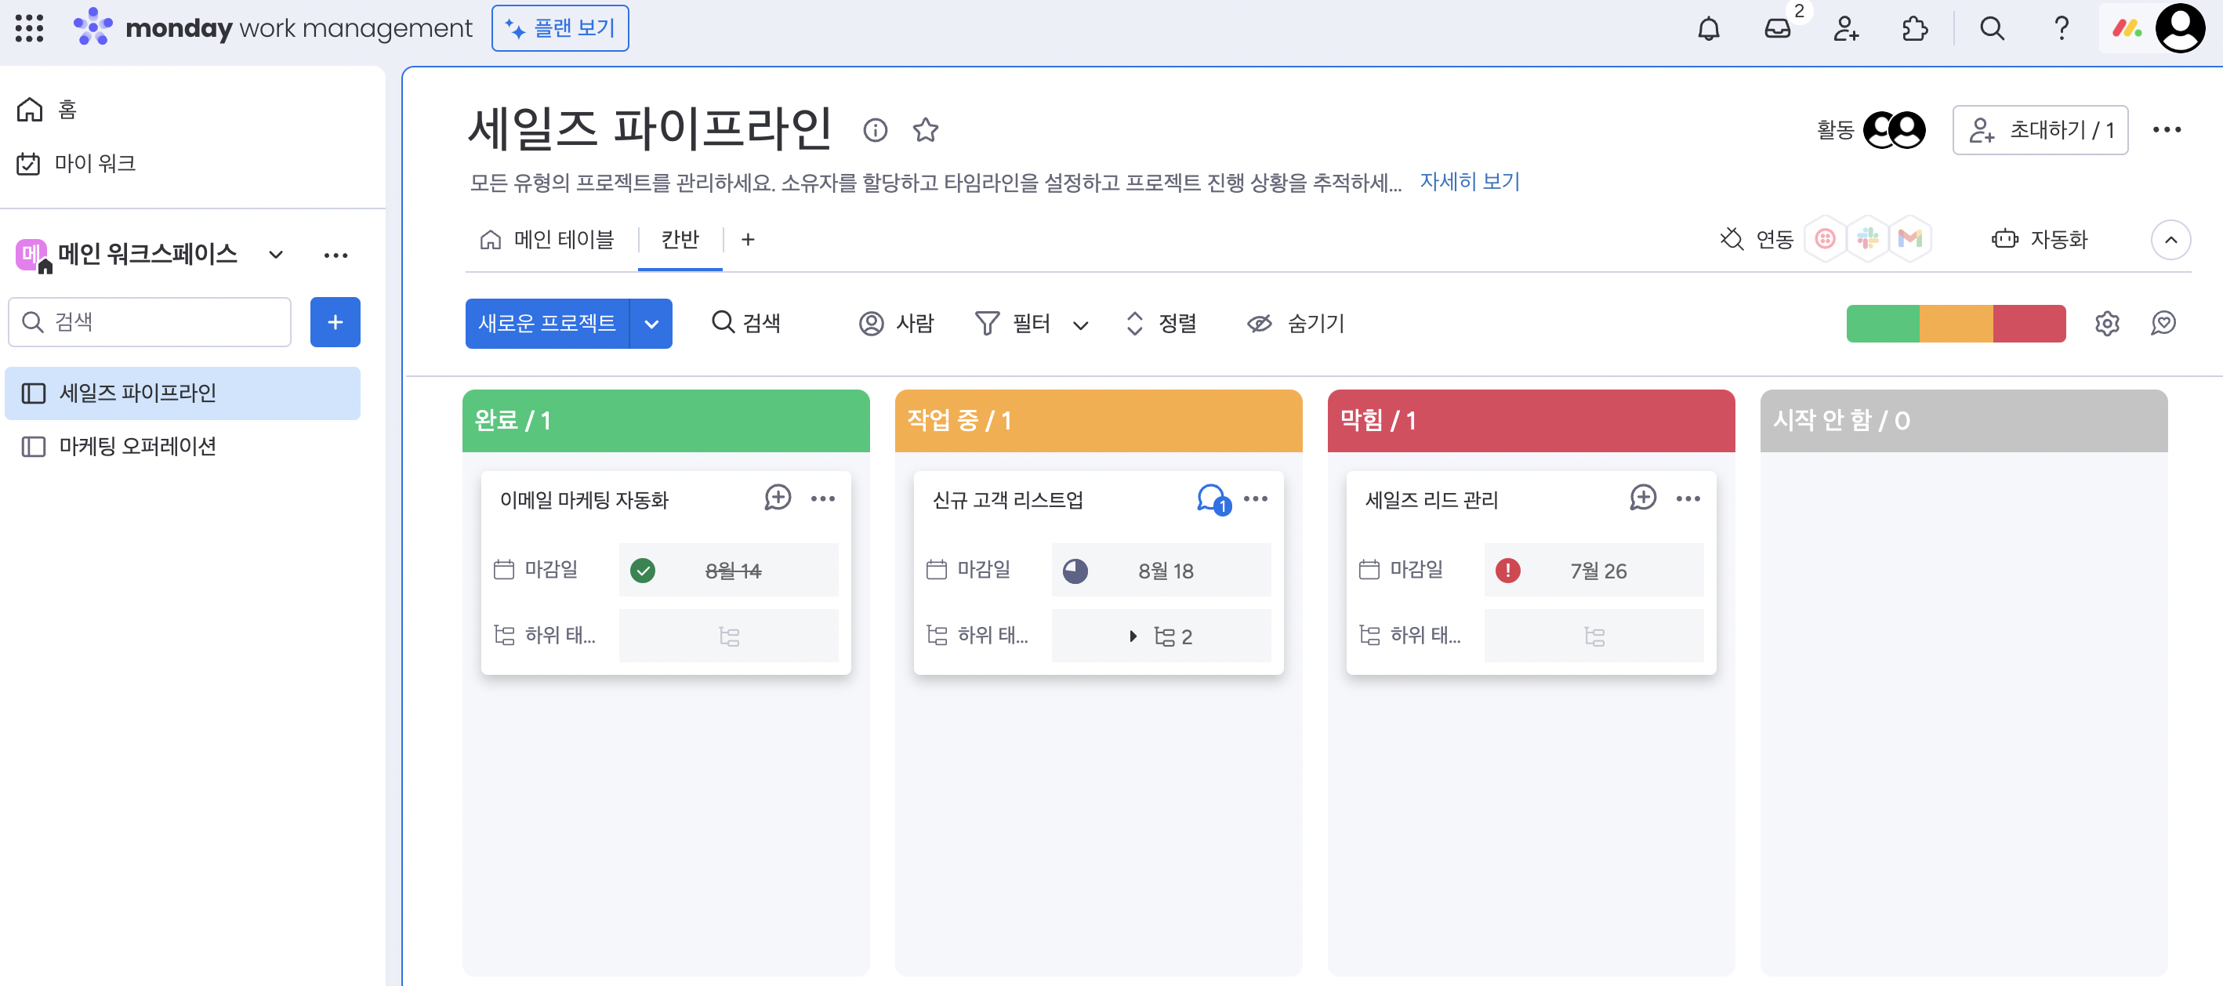This screenshot has height=986, width=2223.
Task: Open Kanban view settings gear
Action: [2106, 324]
